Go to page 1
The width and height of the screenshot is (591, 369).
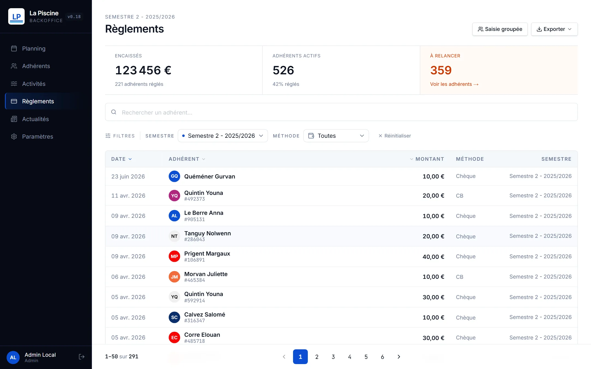point(300,357)
